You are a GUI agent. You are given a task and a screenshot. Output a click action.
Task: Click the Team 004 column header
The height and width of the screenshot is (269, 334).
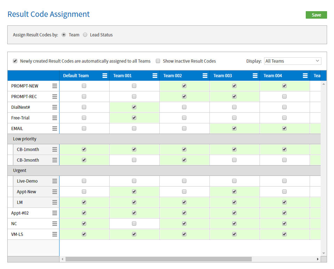coord(273,76)
